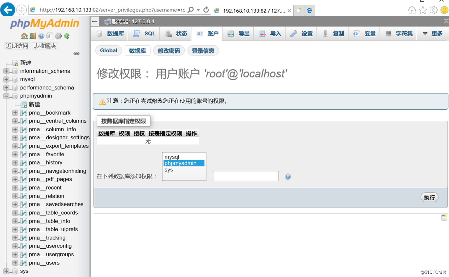Expand pma__favorite table node
The height and width of the screenshot is (277, 449).
coord(15,154)
